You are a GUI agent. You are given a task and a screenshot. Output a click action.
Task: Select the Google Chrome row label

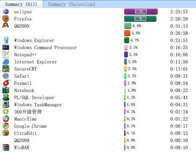(x=31, y=126)
